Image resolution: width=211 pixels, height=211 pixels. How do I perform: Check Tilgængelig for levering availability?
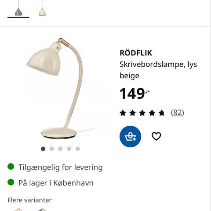click(x=60, y=167)
